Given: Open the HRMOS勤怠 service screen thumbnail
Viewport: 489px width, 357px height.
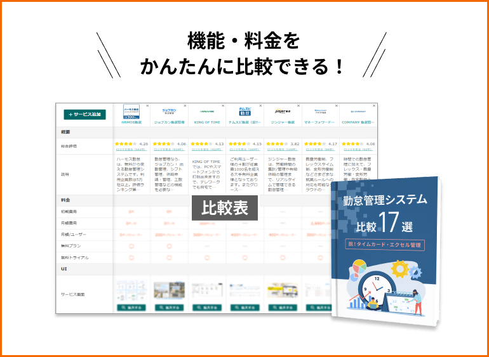Looking at the screenshot, I should pyautogui.click(x=131, y=290).
